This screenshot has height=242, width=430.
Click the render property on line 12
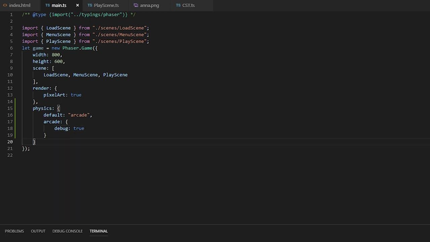tap(41, 88)
